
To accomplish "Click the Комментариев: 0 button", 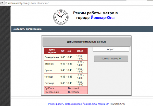I will (x=111, y=59).
